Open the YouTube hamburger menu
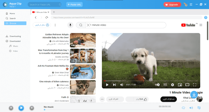Image resolution: width=209 pixels, height=112 pixels. 201,25
